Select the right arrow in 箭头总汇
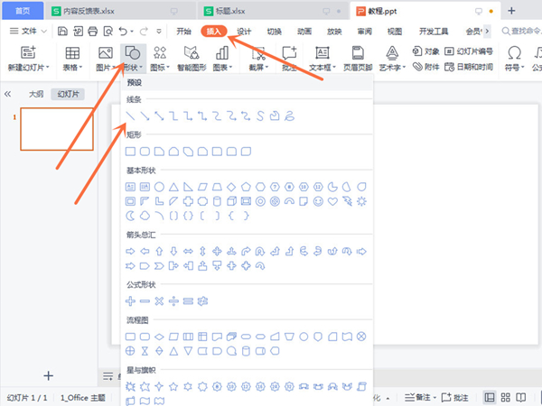 pos(131,251)
